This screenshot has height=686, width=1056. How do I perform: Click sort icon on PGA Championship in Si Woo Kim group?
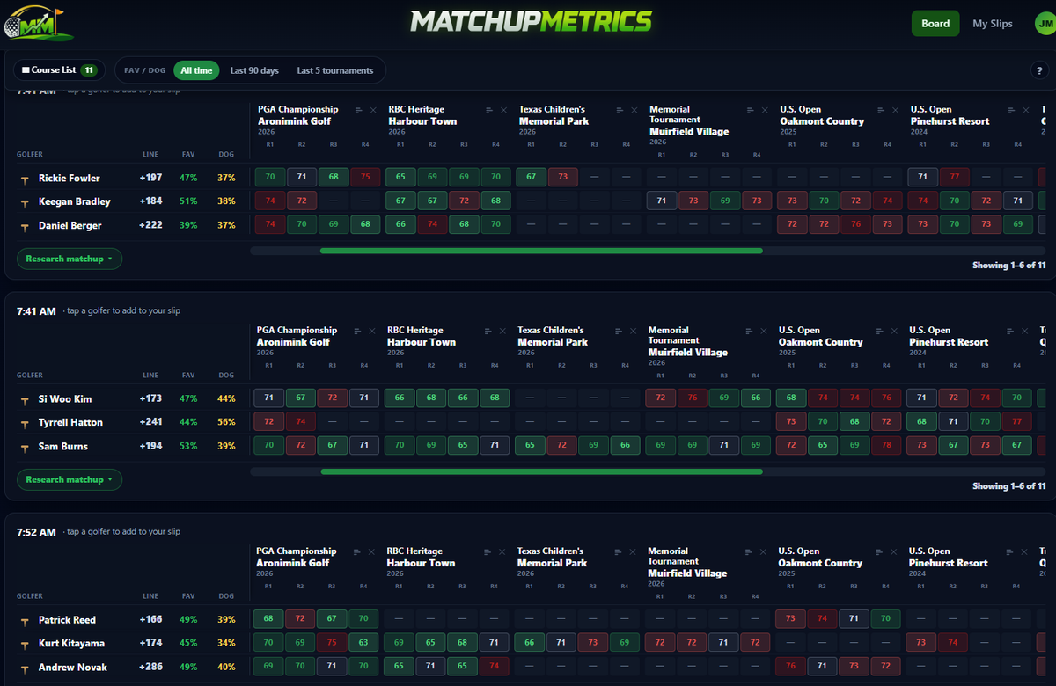coord(358,331)
